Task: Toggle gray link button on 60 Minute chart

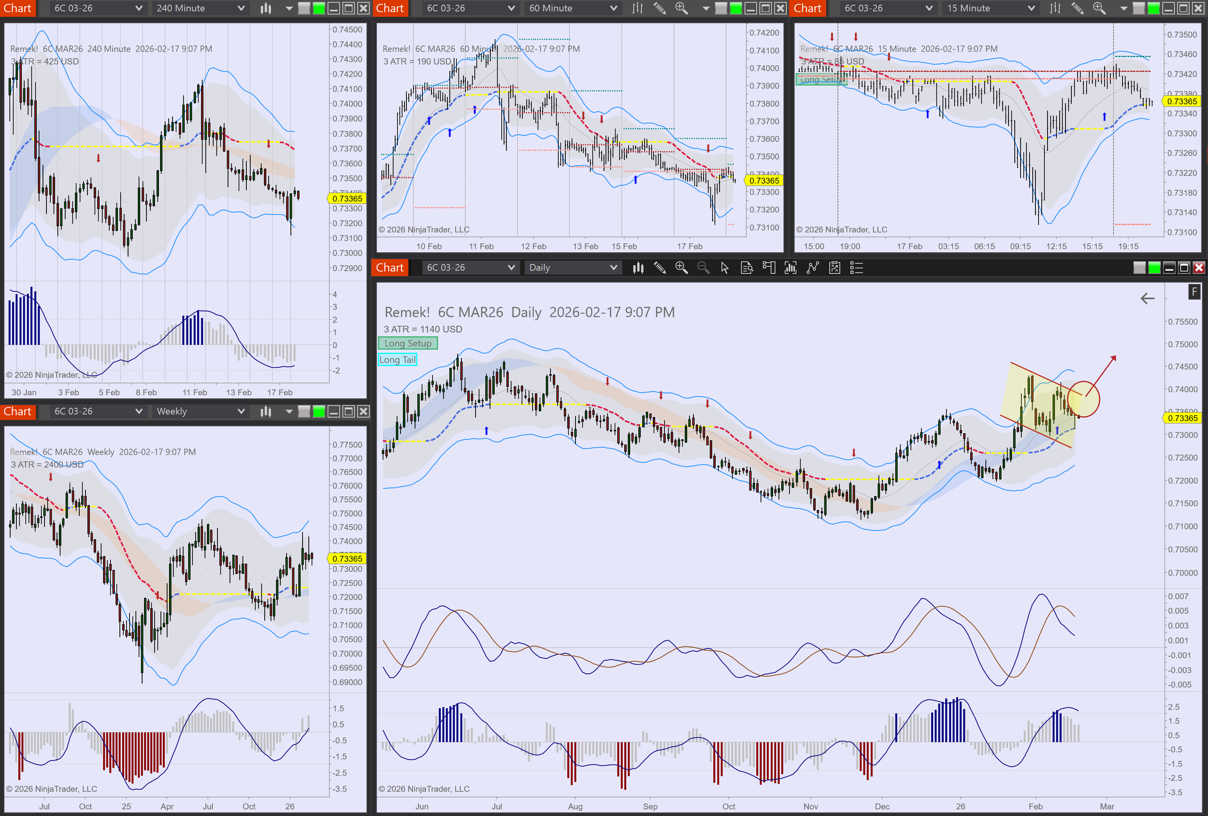Action: pyautogui.click(x=721, y=8)
